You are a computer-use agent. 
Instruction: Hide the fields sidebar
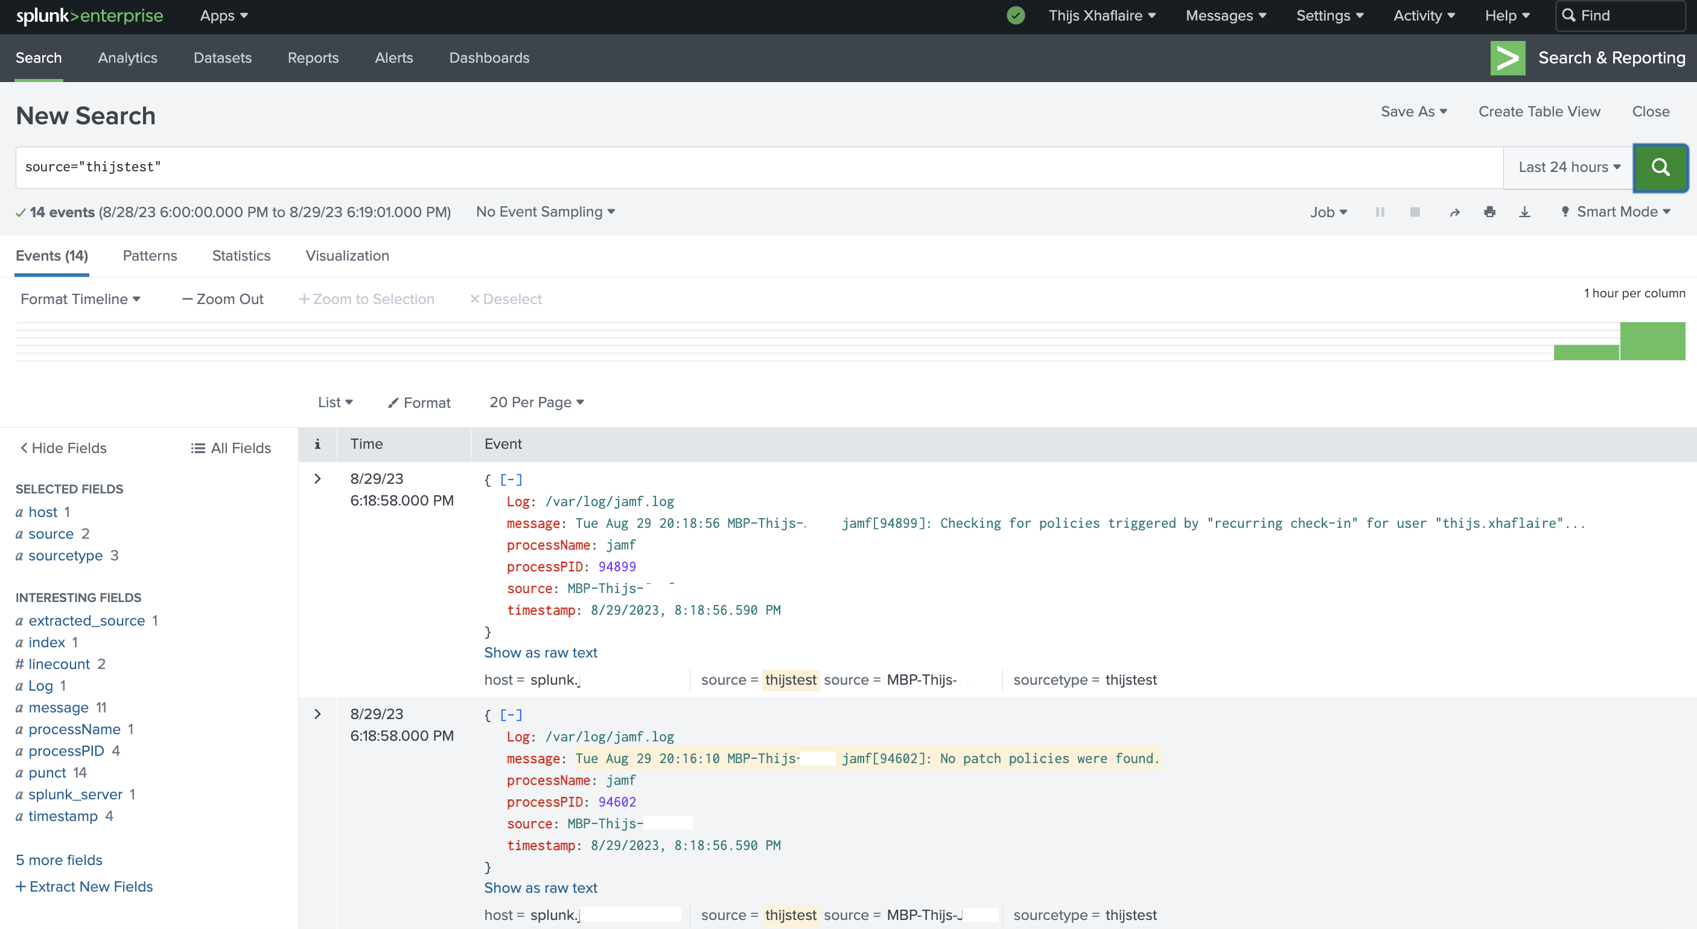click(63, 448)
